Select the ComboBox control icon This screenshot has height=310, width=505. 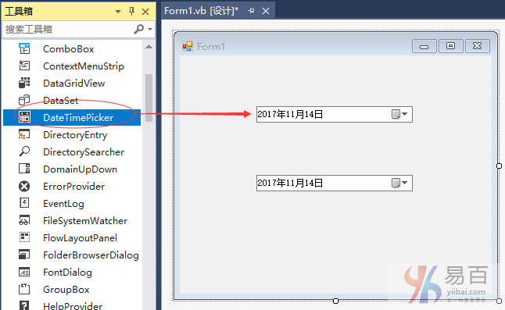point(24,49)
